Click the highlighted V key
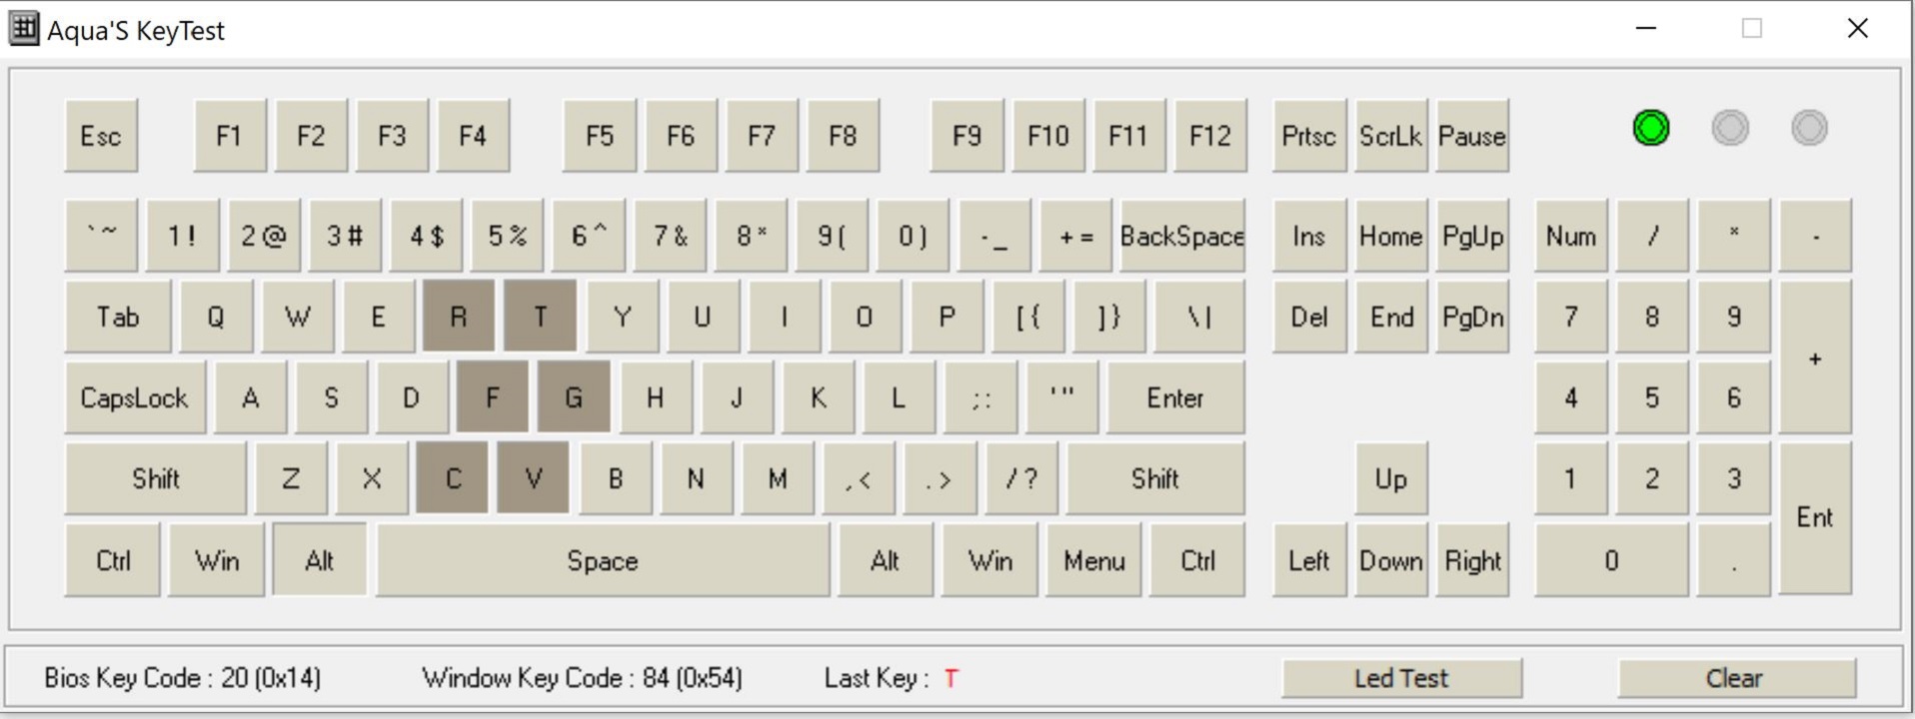The width and height of the screenshot is (1915, 719). pyautogui.click(x=534, y=478)
